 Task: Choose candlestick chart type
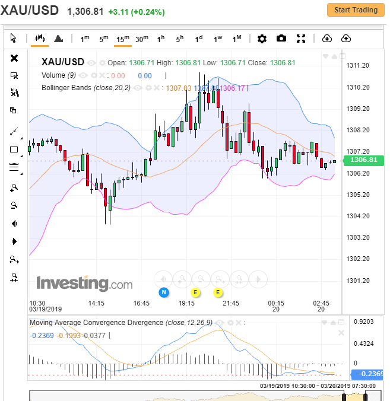pos(40,39)
